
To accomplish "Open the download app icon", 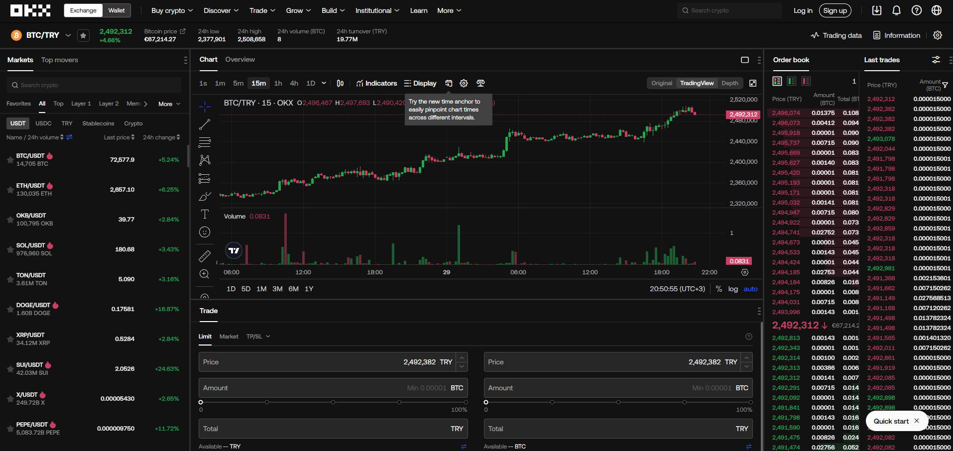I will click(877, 10).
